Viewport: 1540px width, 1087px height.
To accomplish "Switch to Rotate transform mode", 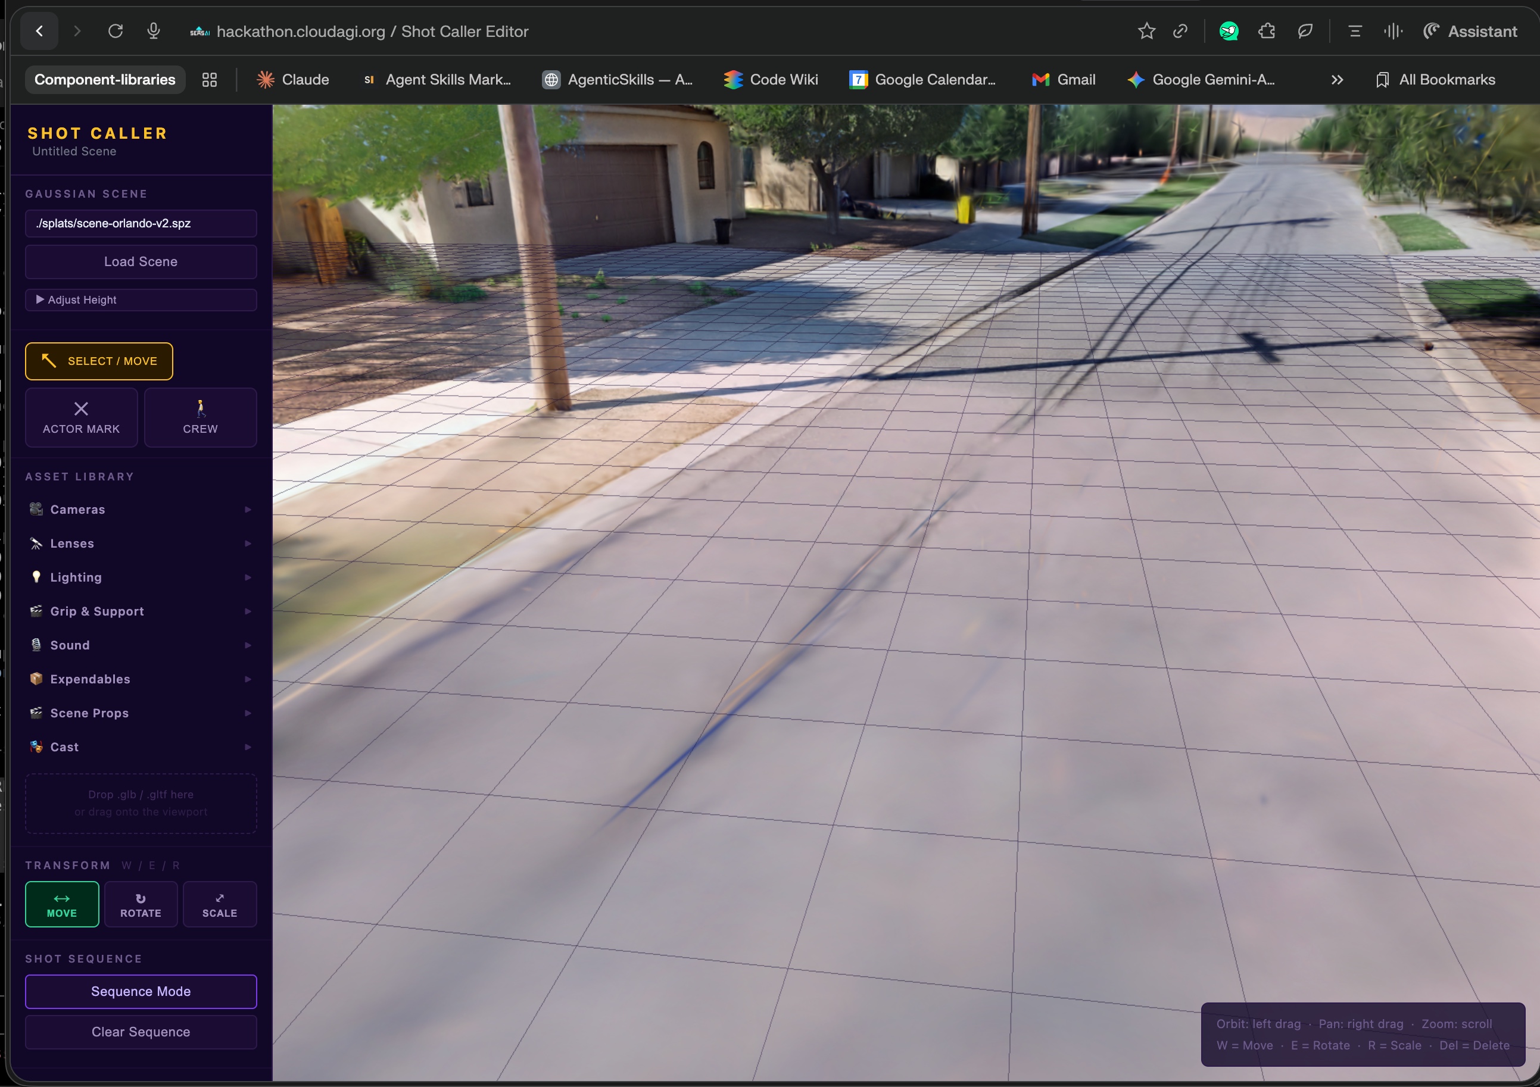I will [141, 904].
